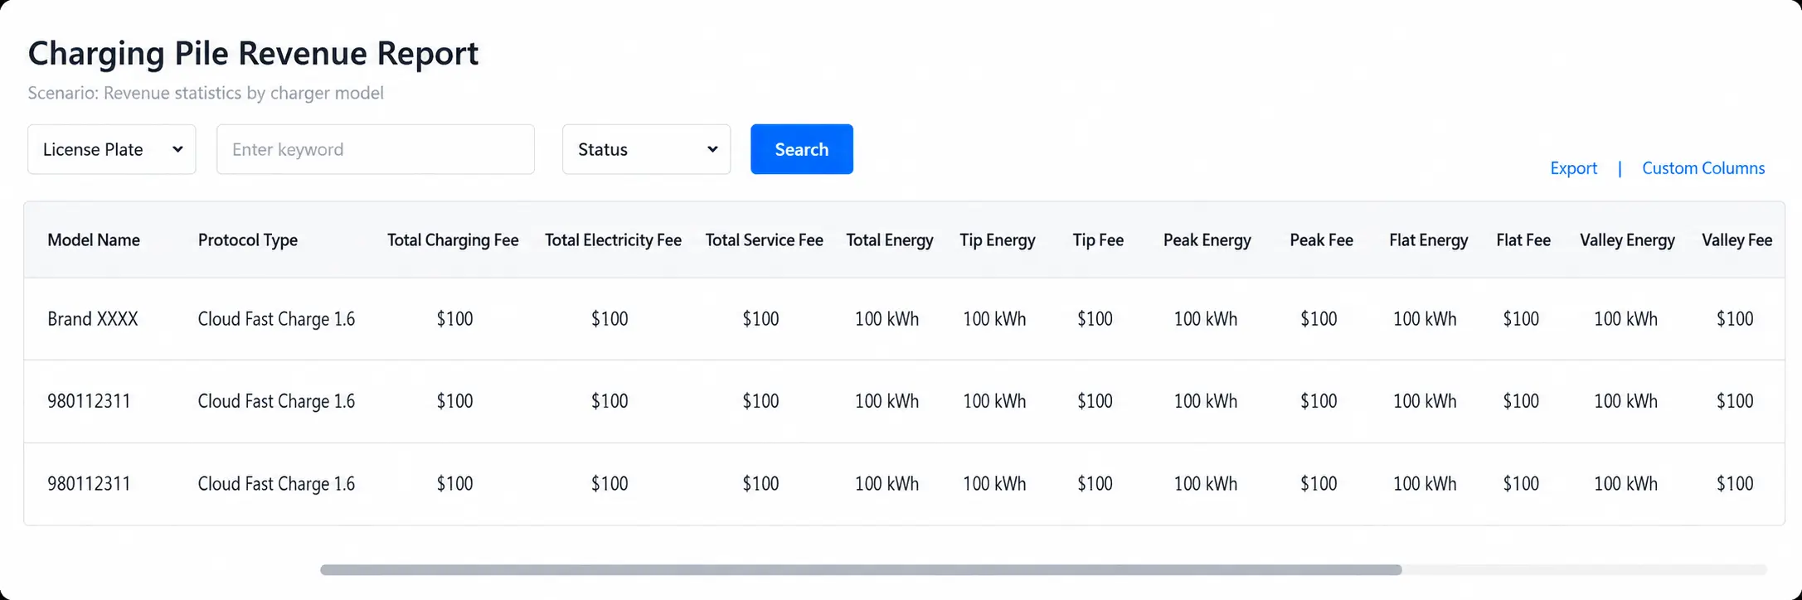Click the Flat Fee column header

[x=1523, y=240]
